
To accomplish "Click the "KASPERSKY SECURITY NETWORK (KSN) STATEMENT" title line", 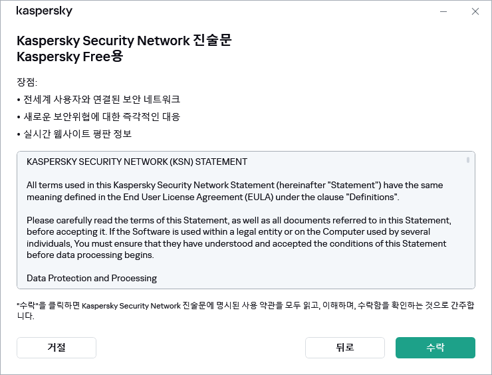I will coord(136,162).
